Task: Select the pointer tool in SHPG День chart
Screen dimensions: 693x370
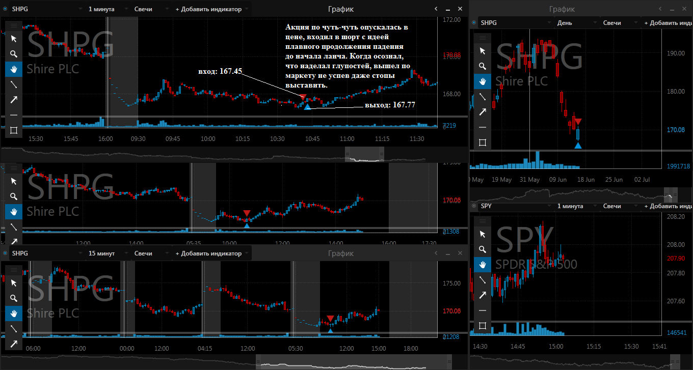Action: 483,50
